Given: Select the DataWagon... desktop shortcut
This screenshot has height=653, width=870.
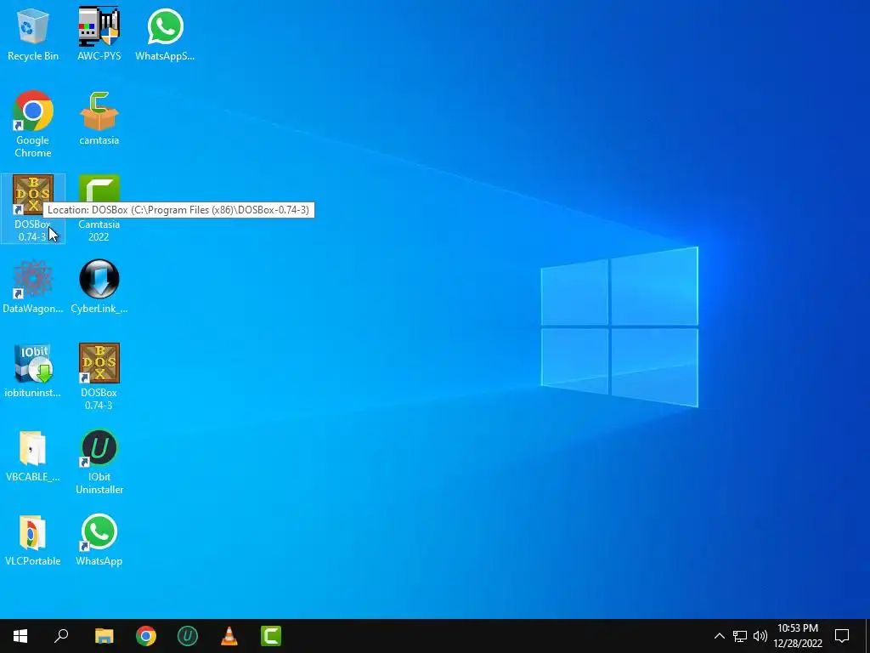Looking at the screenshot, I should [x=33, y=287].
